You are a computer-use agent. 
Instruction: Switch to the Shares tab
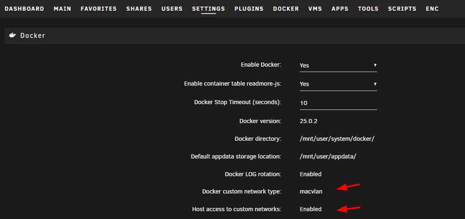139,9
